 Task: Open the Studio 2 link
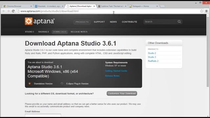(x=152, y=53)
